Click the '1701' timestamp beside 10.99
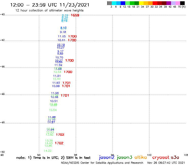188x165 pixels. 66,86
